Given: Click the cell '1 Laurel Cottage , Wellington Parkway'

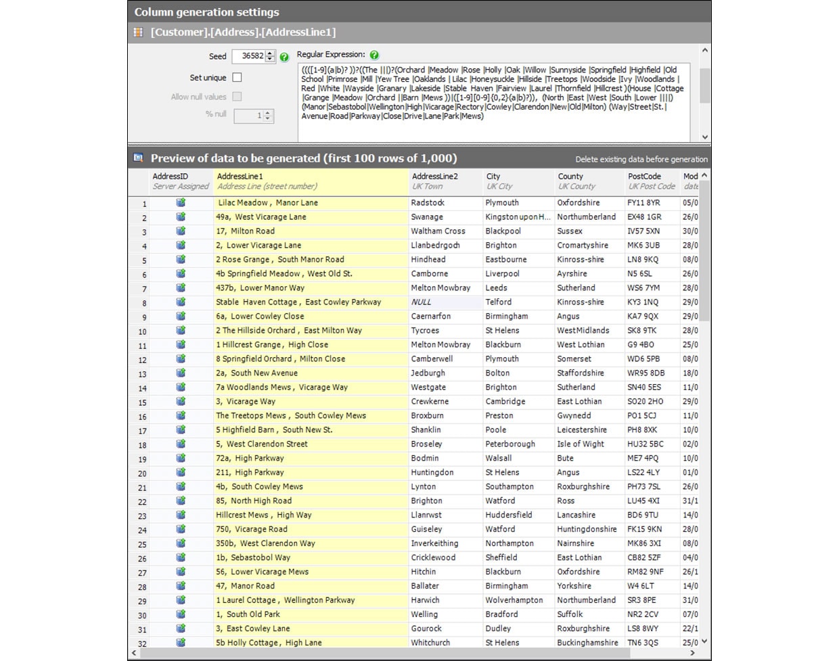Looking at the screenshot, I should coord(311,600).
